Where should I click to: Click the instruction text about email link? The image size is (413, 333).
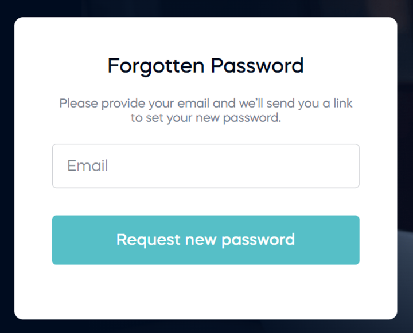coord(205,111)
